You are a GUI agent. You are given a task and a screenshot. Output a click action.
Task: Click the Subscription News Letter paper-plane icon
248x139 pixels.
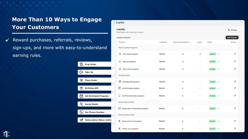[81, 120]
